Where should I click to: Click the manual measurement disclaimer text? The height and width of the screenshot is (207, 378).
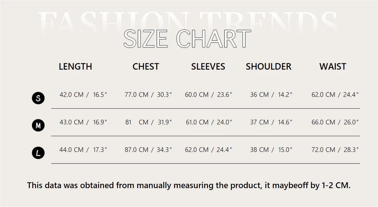click(189, 185)
